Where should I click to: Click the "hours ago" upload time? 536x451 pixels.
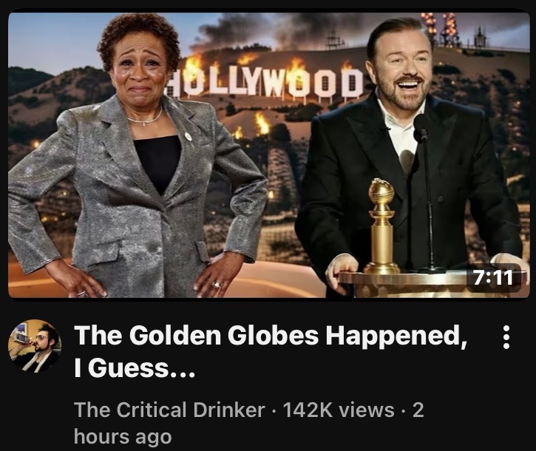click(x=123, y=437)
